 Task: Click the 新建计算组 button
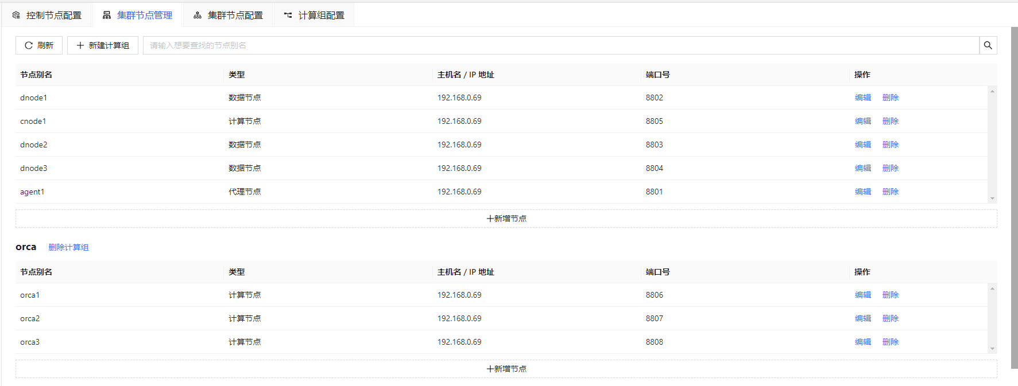pos(103,45)
